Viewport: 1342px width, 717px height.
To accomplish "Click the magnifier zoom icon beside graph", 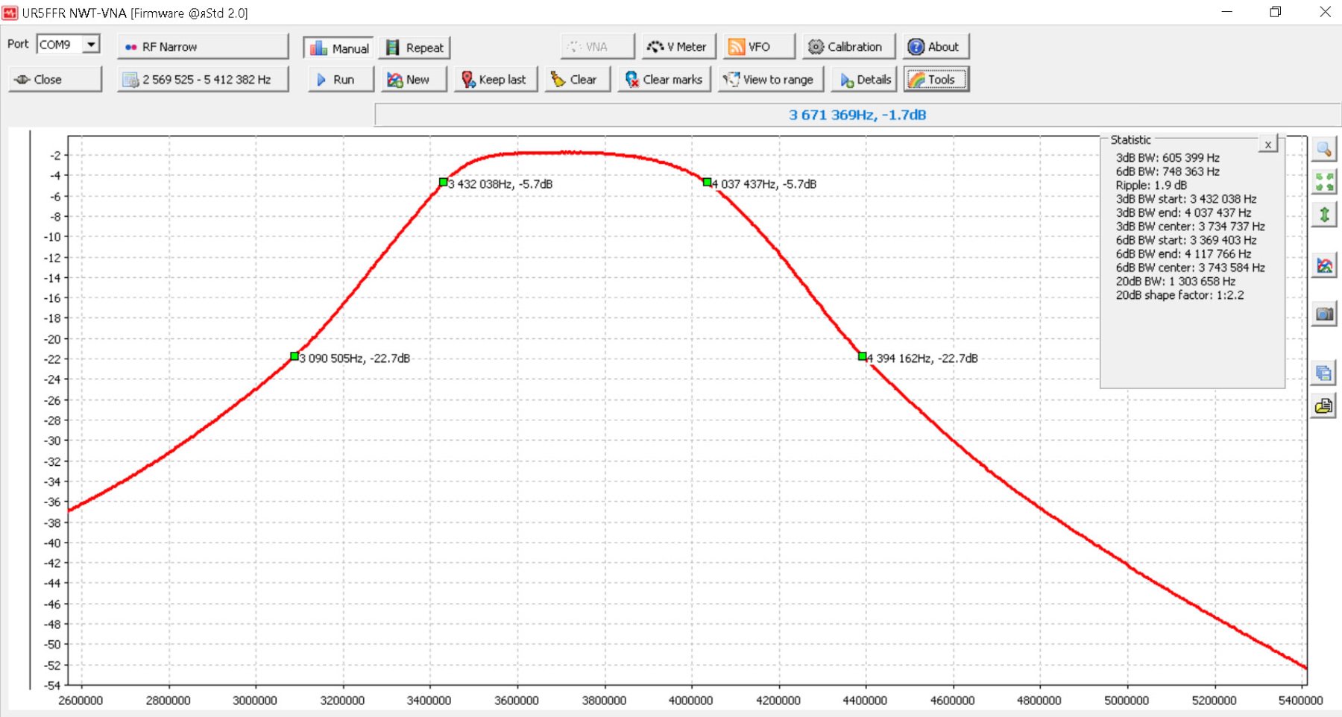I will pos(1324,150).
